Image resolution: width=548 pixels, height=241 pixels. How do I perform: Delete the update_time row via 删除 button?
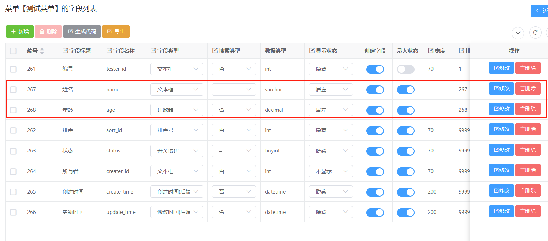tap(528, 211)
